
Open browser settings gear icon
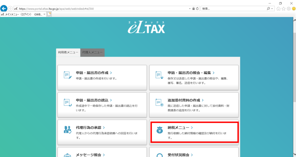288,9
